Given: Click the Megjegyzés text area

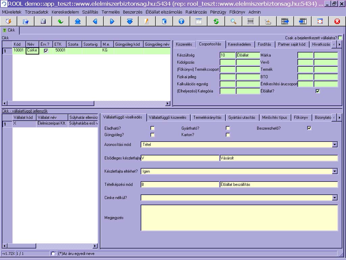Looking at the screenshot, I should tap(239, 218).
